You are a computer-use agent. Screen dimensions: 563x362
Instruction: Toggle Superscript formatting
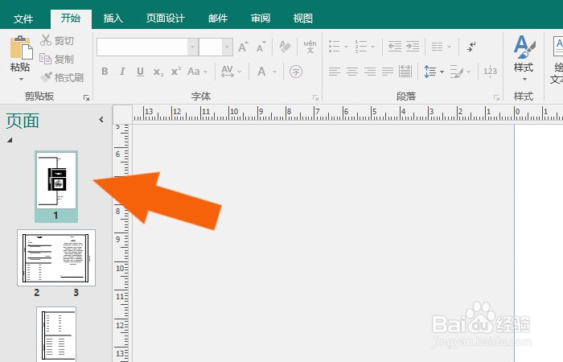coord(176,72)
